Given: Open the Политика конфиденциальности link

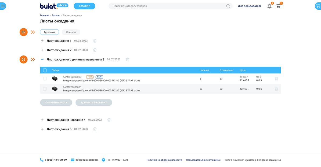Looking at the screenshot, I should coord(164,160).
